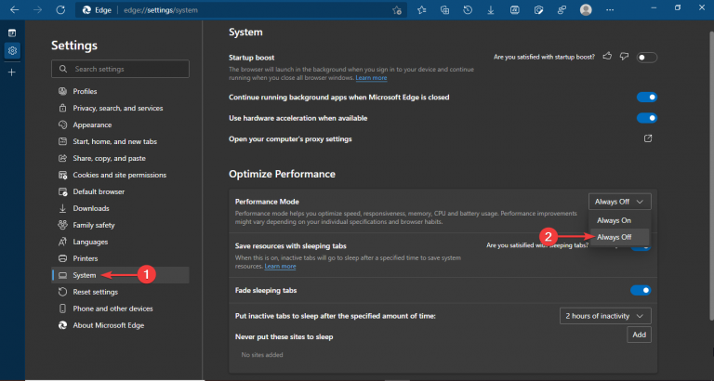Open the 2 hours of inactivity dropdown

[x=605, y=316]
